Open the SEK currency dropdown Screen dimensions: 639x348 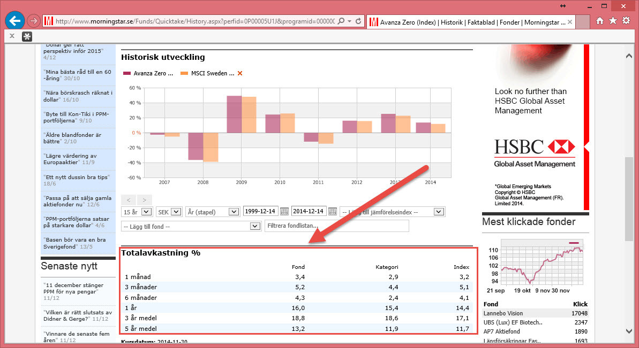pos(169,212)
